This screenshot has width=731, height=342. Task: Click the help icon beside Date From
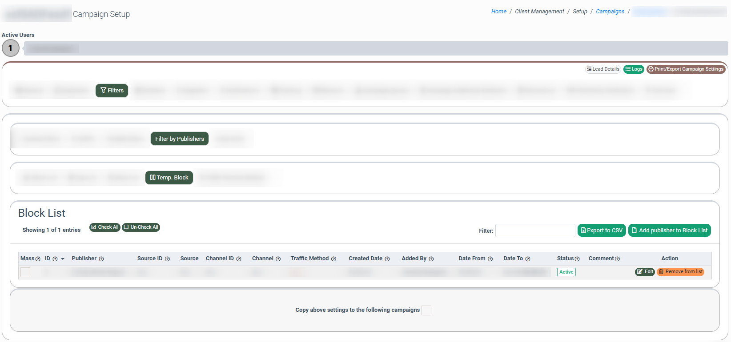490,259
